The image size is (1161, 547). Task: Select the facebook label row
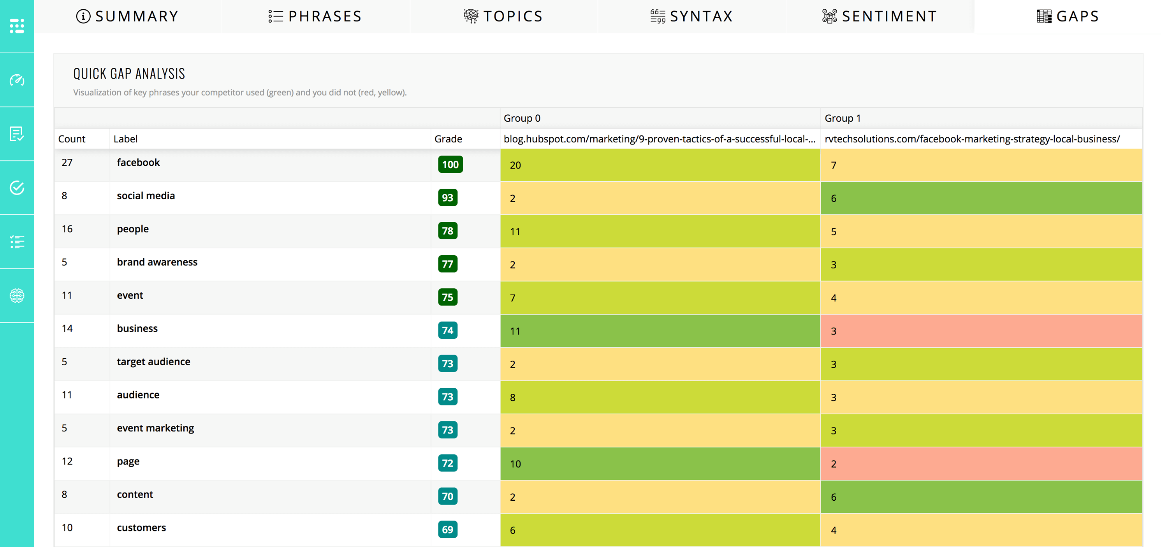click(x=138, y=163)
